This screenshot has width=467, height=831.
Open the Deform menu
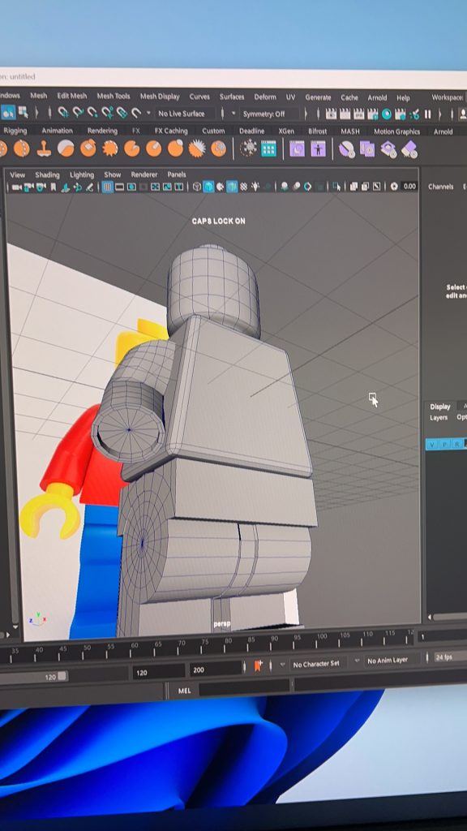coord(265,97)
